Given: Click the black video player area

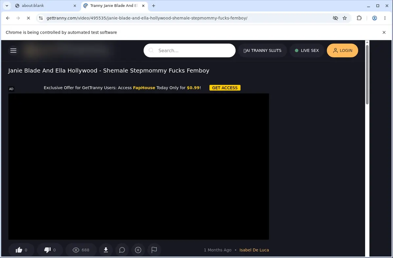Looking at the screenshot, I should pyautogui.click(x=139, y=167).
